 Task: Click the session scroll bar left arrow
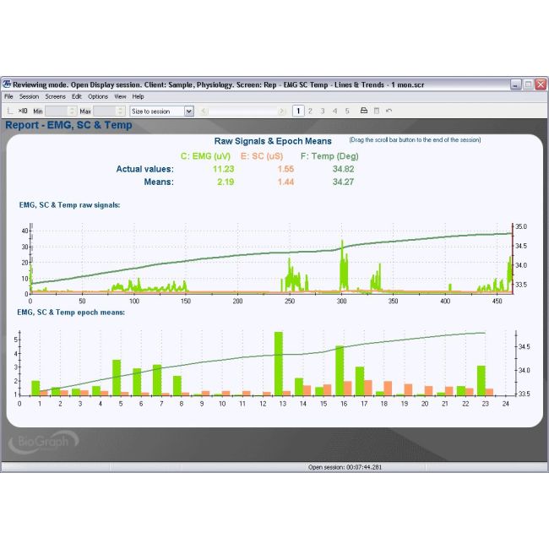[204, 111]
